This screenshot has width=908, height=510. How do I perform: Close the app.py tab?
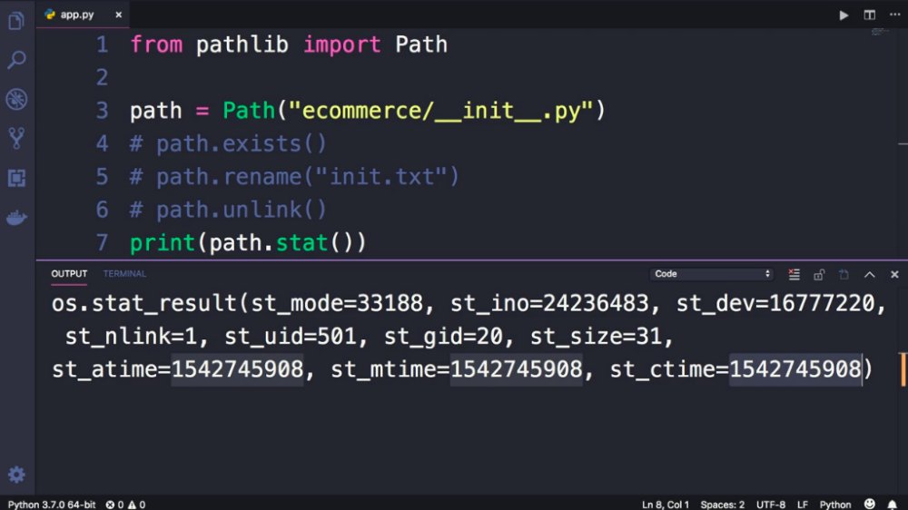pyautogui.click(x=119, y=15)
